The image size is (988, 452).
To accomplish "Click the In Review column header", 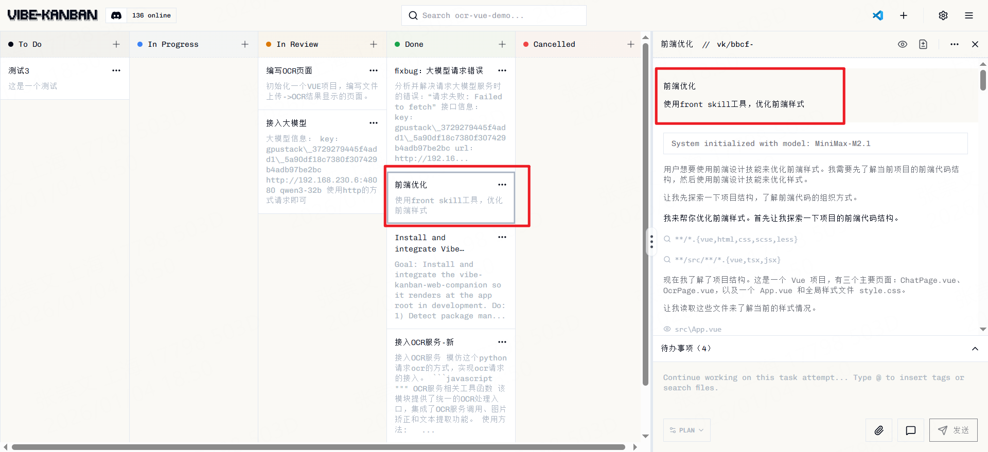I will point(322,44).
